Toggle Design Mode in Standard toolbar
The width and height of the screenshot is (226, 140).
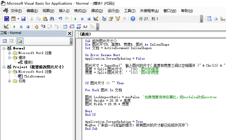pyautogui.click(x=96, y=19)
